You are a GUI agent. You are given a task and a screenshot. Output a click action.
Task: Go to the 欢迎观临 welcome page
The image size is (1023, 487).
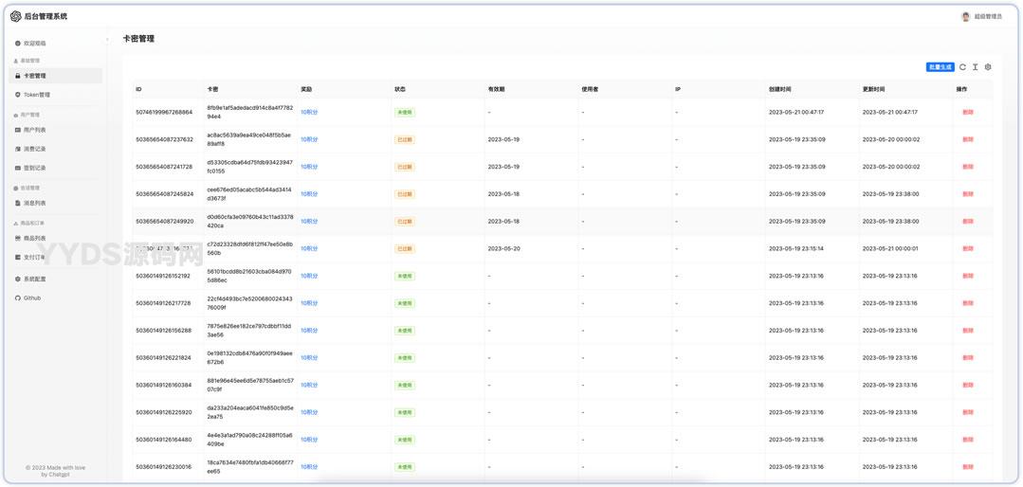(34, 44)
